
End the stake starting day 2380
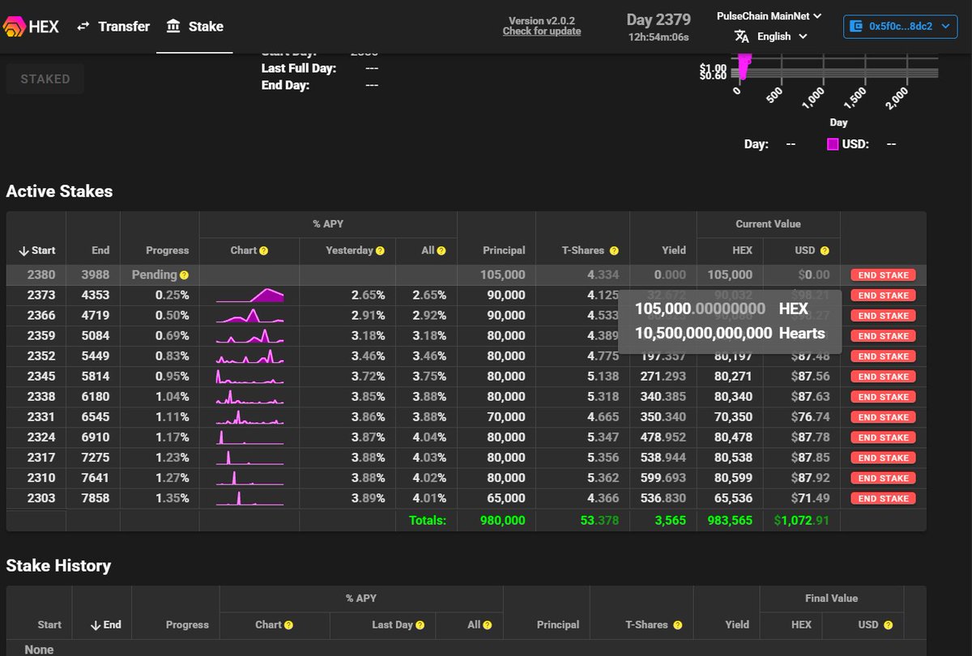(x=883, y=275)
